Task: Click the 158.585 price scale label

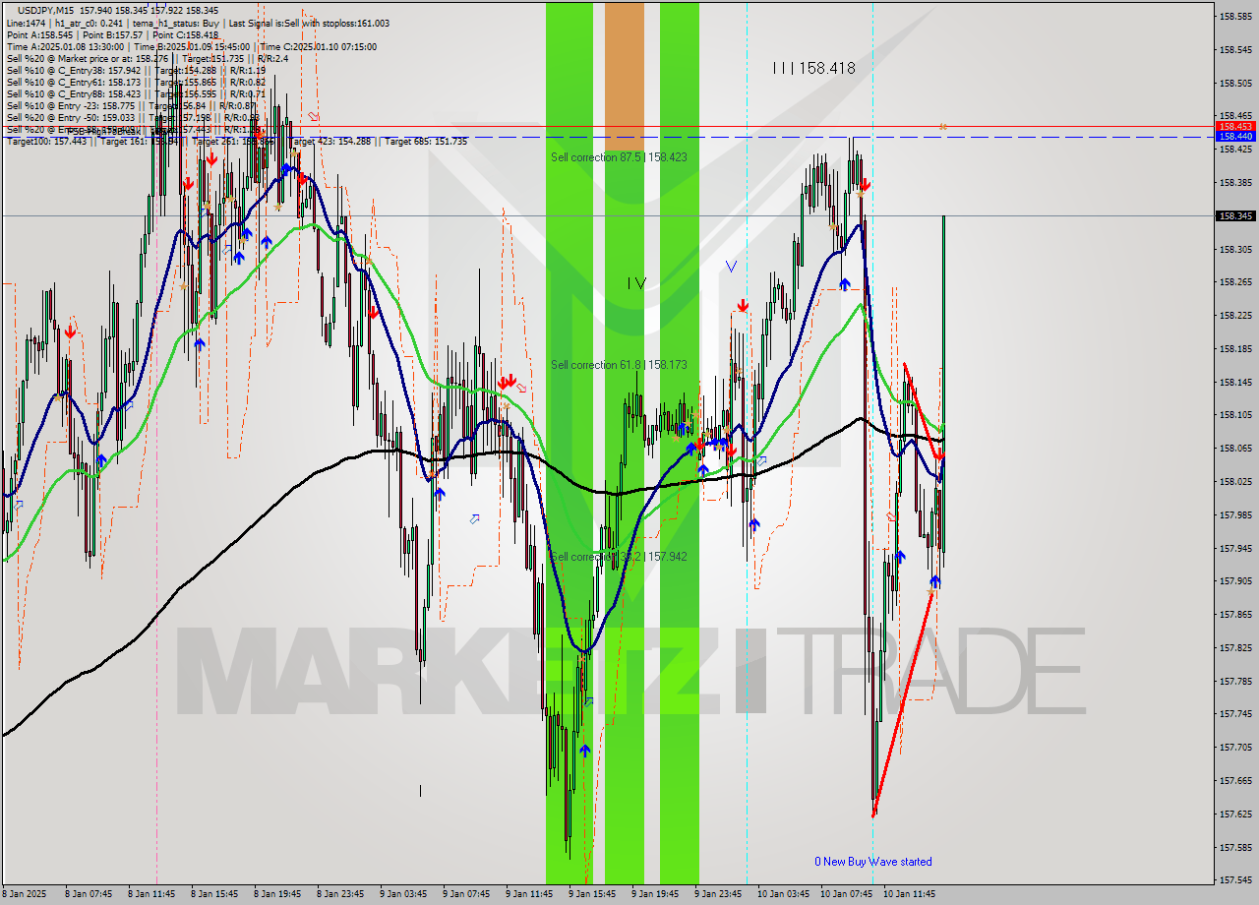Action: tap(1235, 17)
